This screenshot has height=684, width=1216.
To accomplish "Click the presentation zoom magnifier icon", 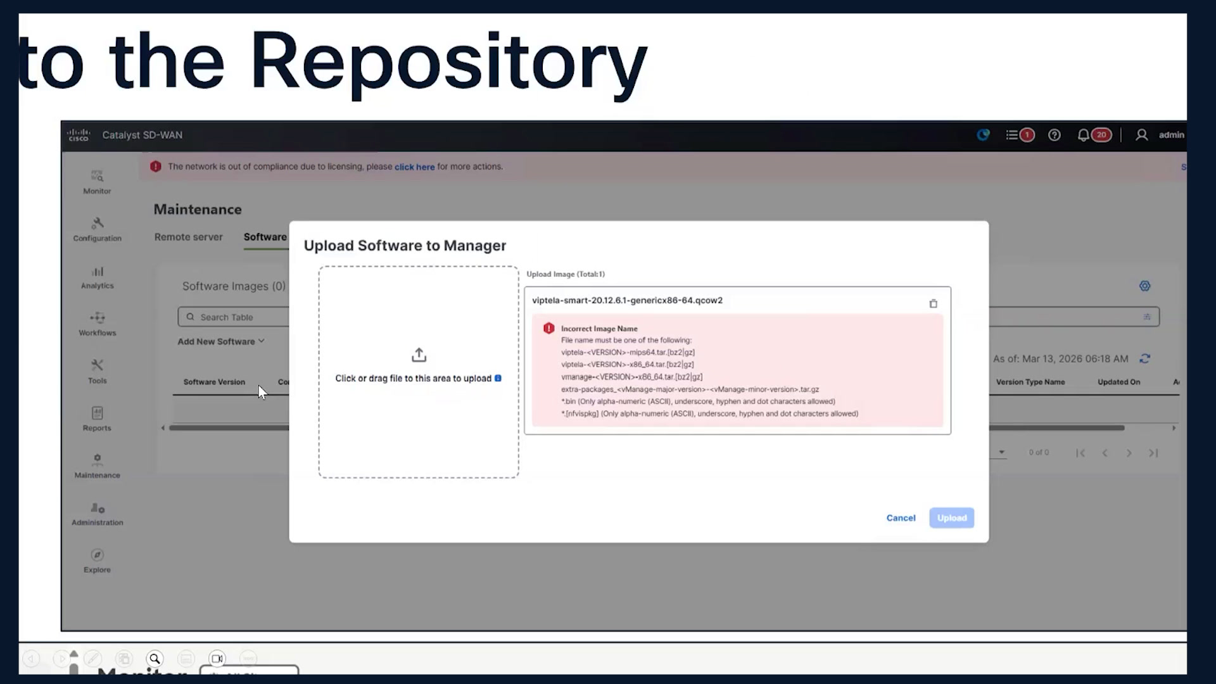I will point(155,659).
